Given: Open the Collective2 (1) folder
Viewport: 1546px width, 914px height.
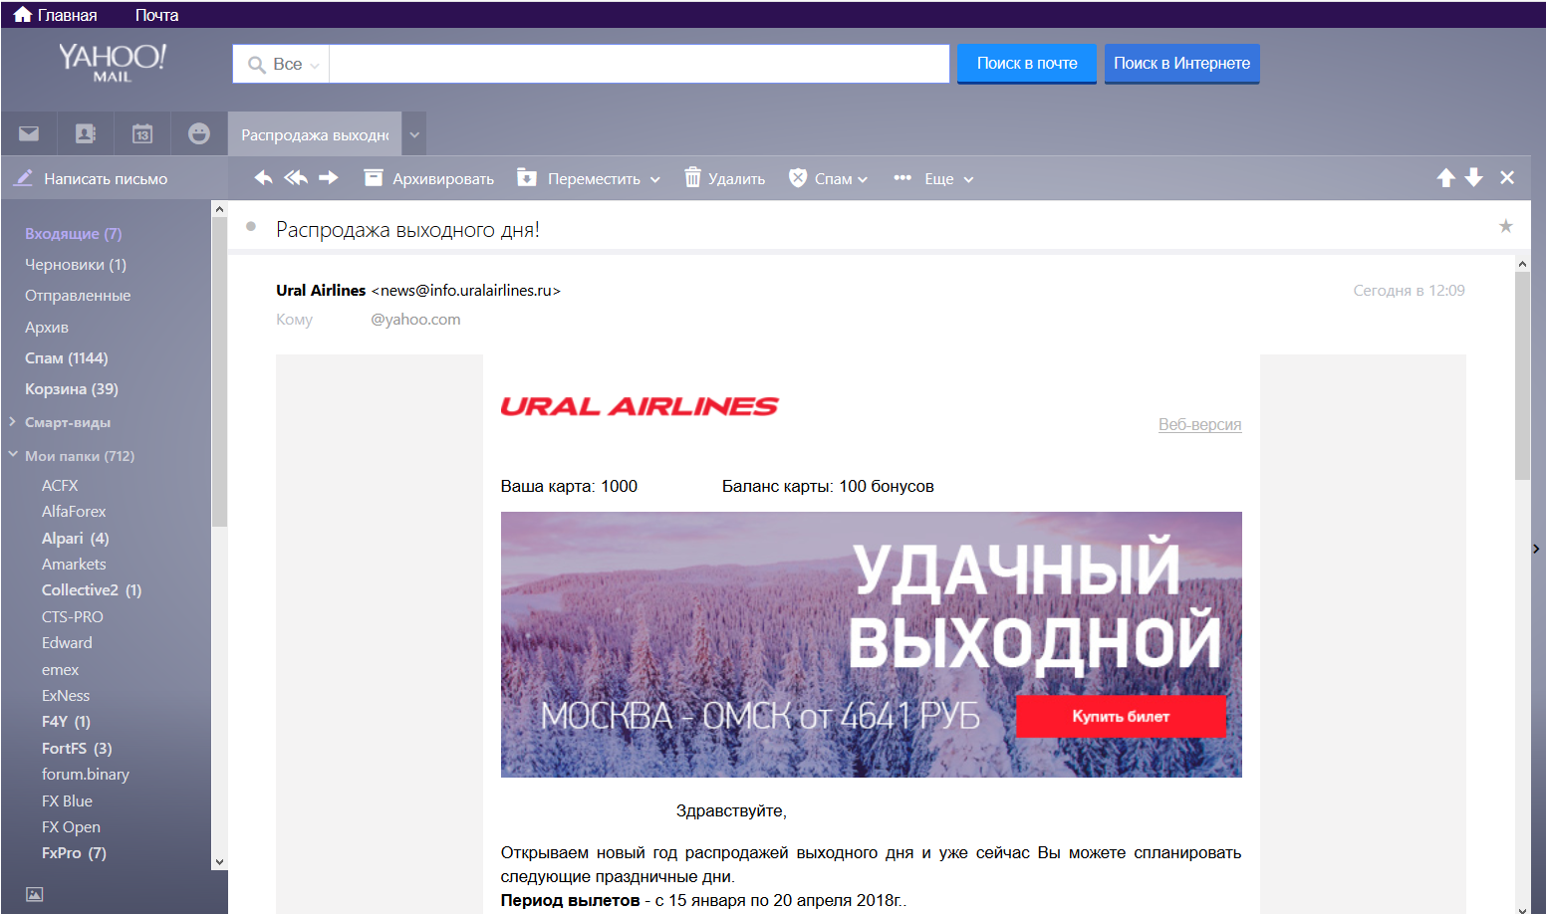Looking at the screenshot, I should (x=92, y=590).
